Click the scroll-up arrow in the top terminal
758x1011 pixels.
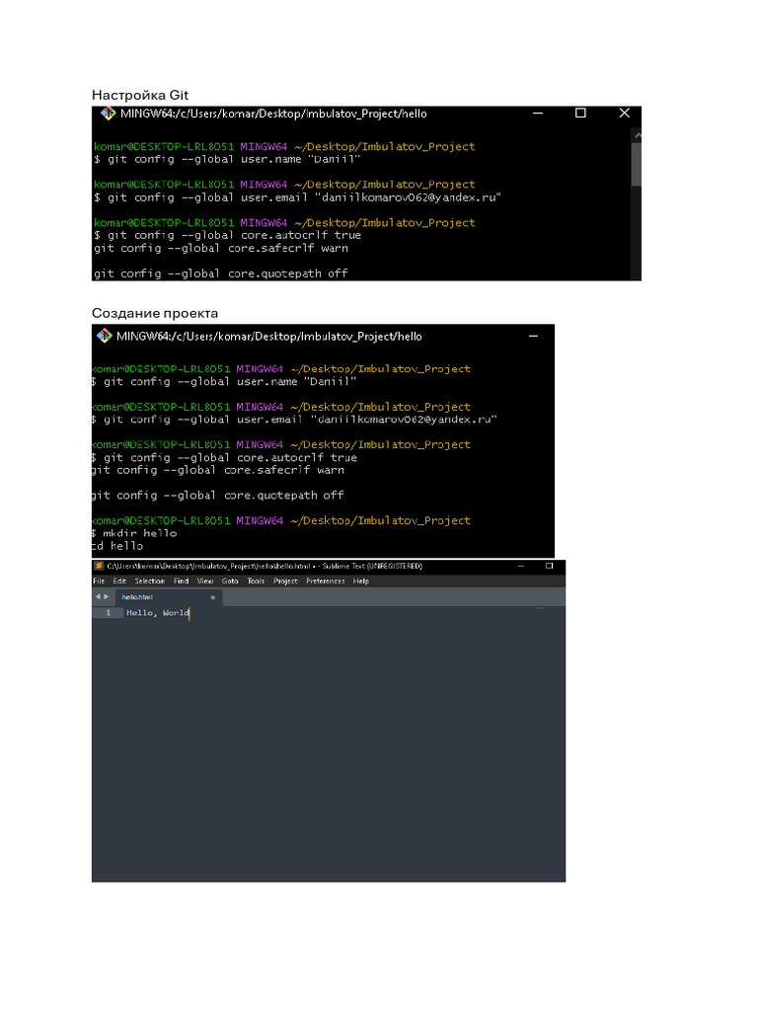637,135
